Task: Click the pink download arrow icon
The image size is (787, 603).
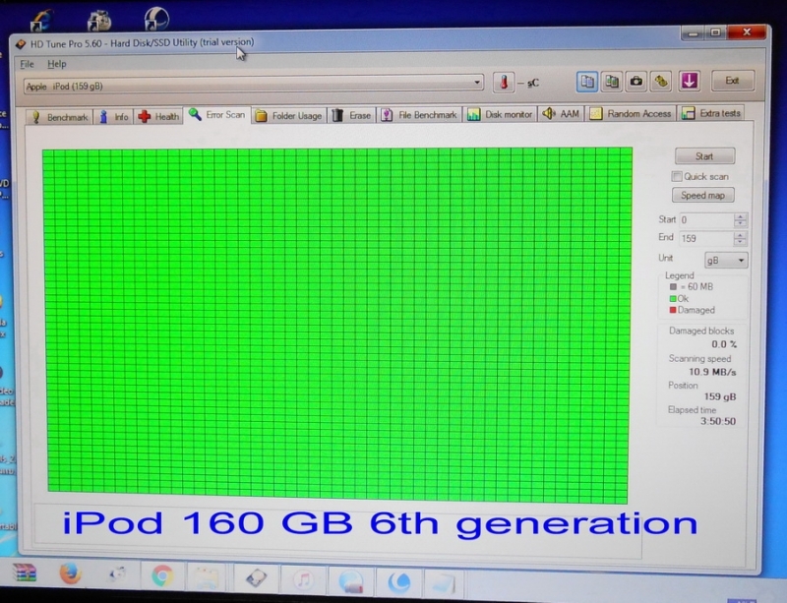Action: pos(690,81)
